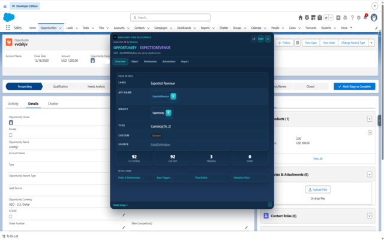Click the New Case button
Image resolution: width=384 pixels, height=240 pixels.
click(311, 43)
